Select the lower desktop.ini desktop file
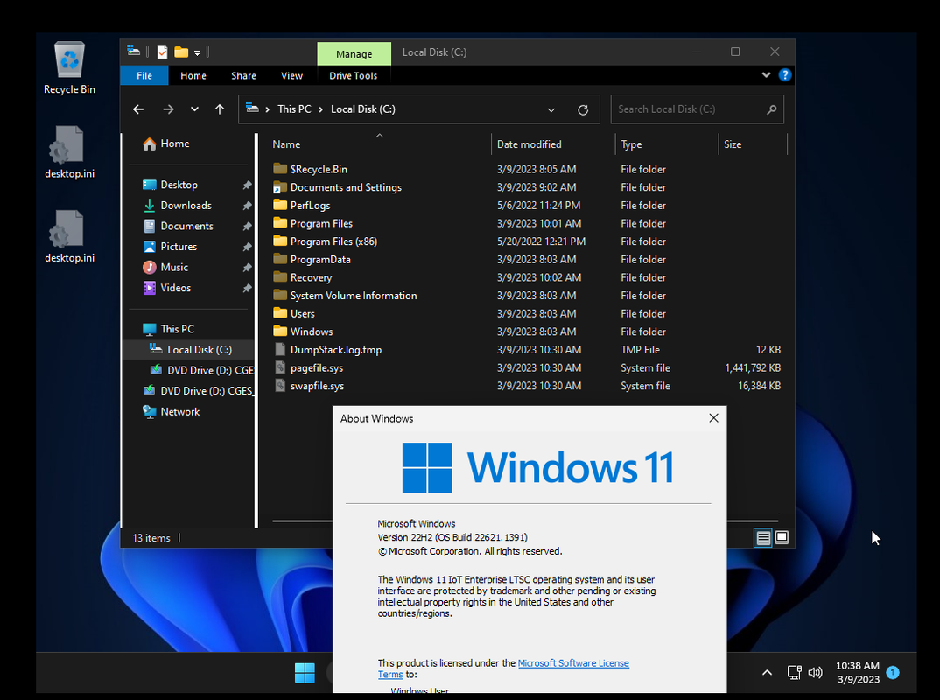Viewport: 940px width, 700px height. [69, 237]
